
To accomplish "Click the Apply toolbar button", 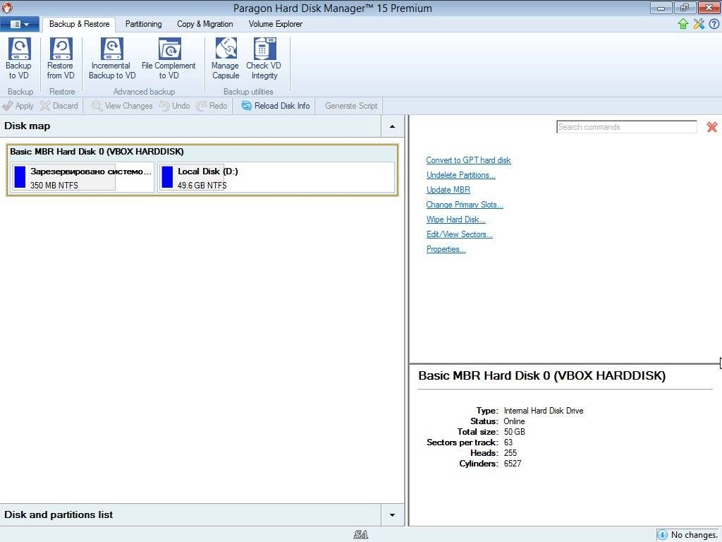I will 18,106.
